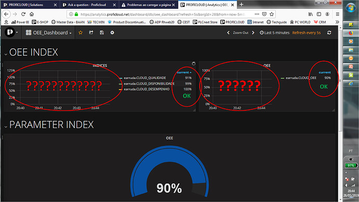The width and height of the screenshot is (359, 202).
Task: Go back in browser history
Action: (x=6, y=14)
